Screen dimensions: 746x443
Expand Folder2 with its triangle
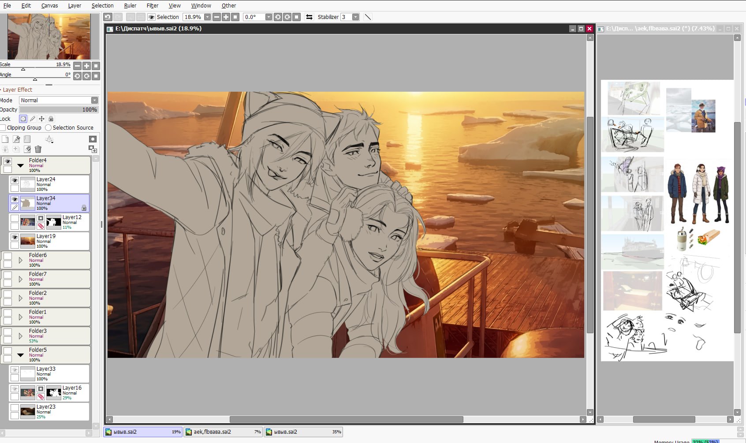[x=20, y=298]
